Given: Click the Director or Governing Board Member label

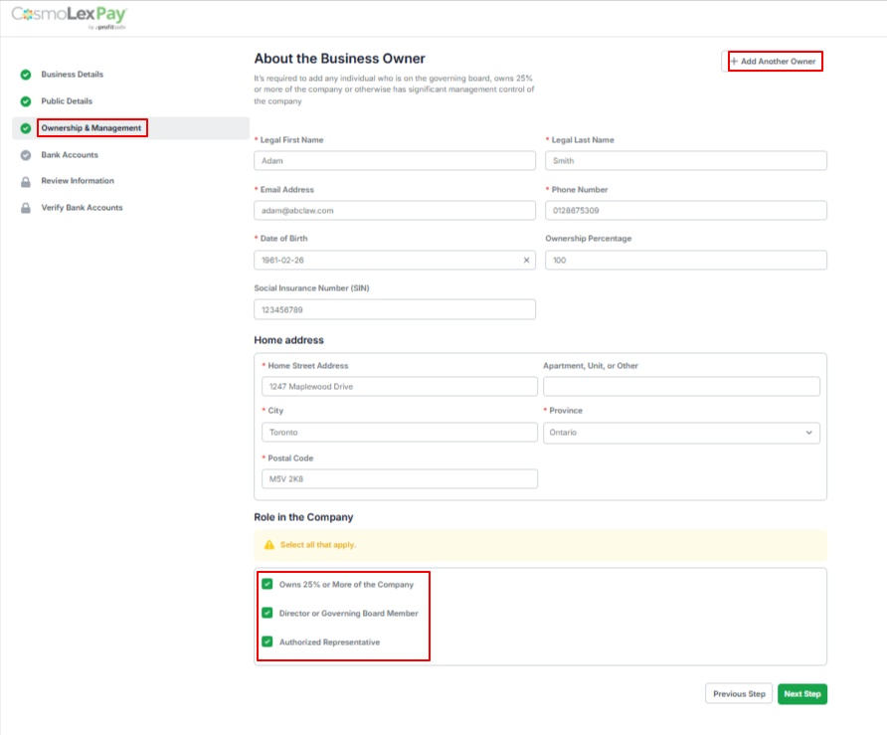Looking at the screenshot, I should pyautogui.click(x=348, y=614).
